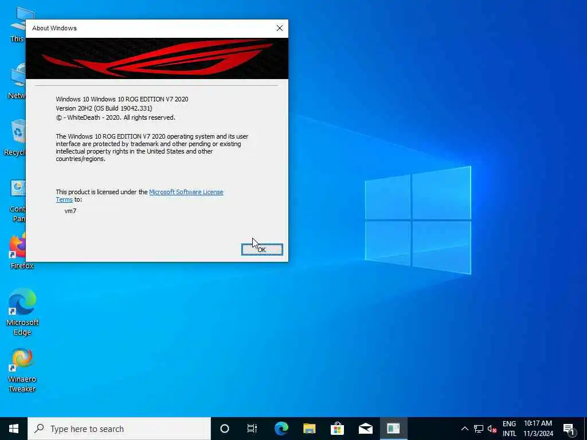Select the This PC desktop icon

pos(17,24)
